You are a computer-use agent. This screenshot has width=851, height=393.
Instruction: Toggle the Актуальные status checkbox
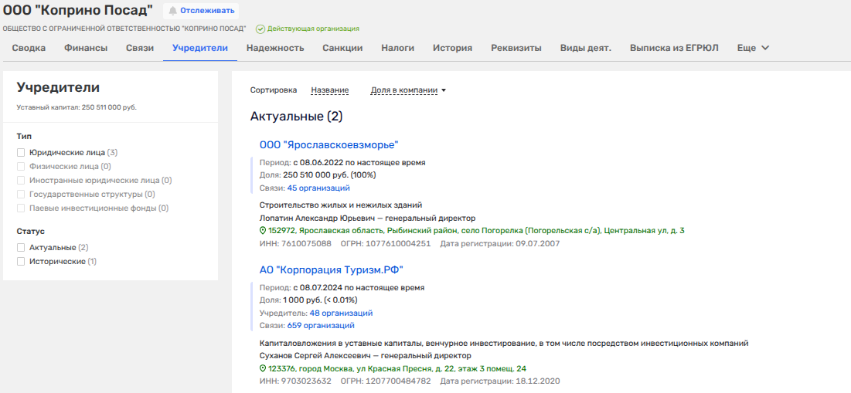click(22, 248)
